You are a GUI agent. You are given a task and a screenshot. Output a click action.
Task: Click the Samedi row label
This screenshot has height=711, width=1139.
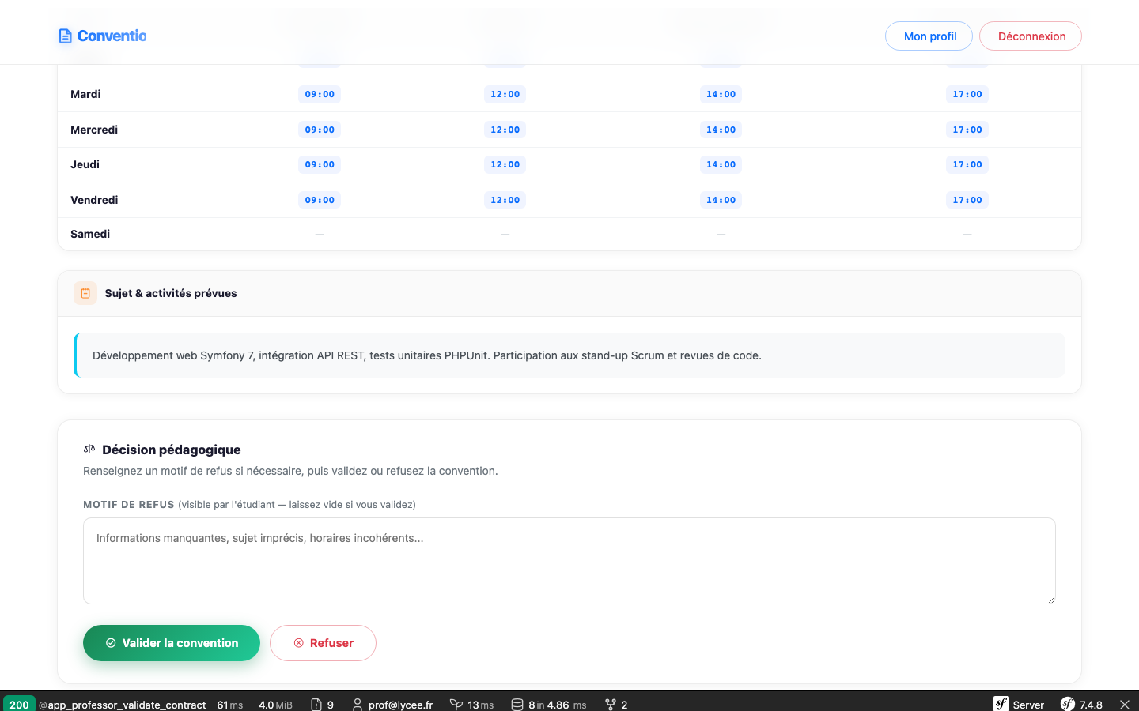coord(90,234)
